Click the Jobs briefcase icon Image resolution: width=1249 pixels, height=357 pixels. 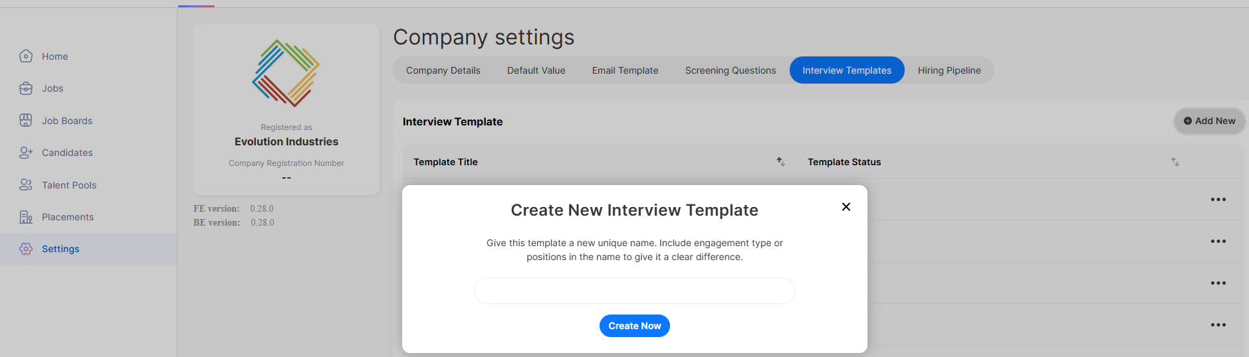[x=26, y=88]
